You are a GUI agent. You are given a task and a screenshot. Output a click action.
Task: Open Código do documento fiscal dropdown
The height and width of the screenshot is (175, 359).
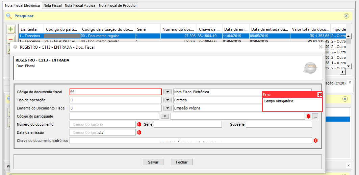tap(167, 92)
